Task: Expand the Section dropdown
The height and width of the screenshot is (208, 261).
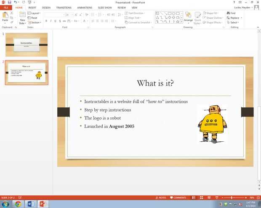Action: 35,22
